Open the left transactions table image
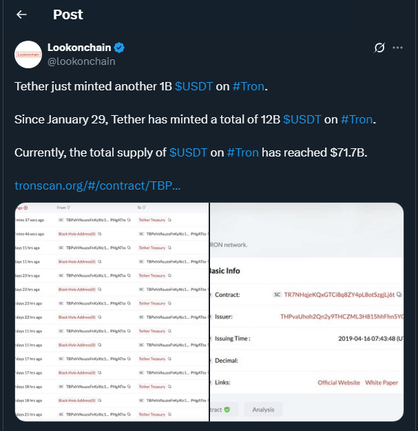 click(112, 312)
